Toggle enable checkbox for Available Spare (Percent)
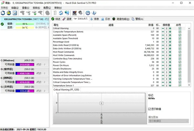 pyautogui.click(x=180, y=35)
